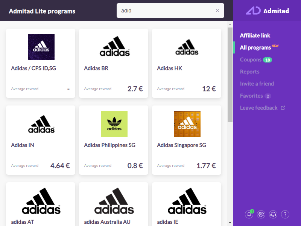
Task: Click the 'Adidas IN' title
Action: (x=23, y=145)
